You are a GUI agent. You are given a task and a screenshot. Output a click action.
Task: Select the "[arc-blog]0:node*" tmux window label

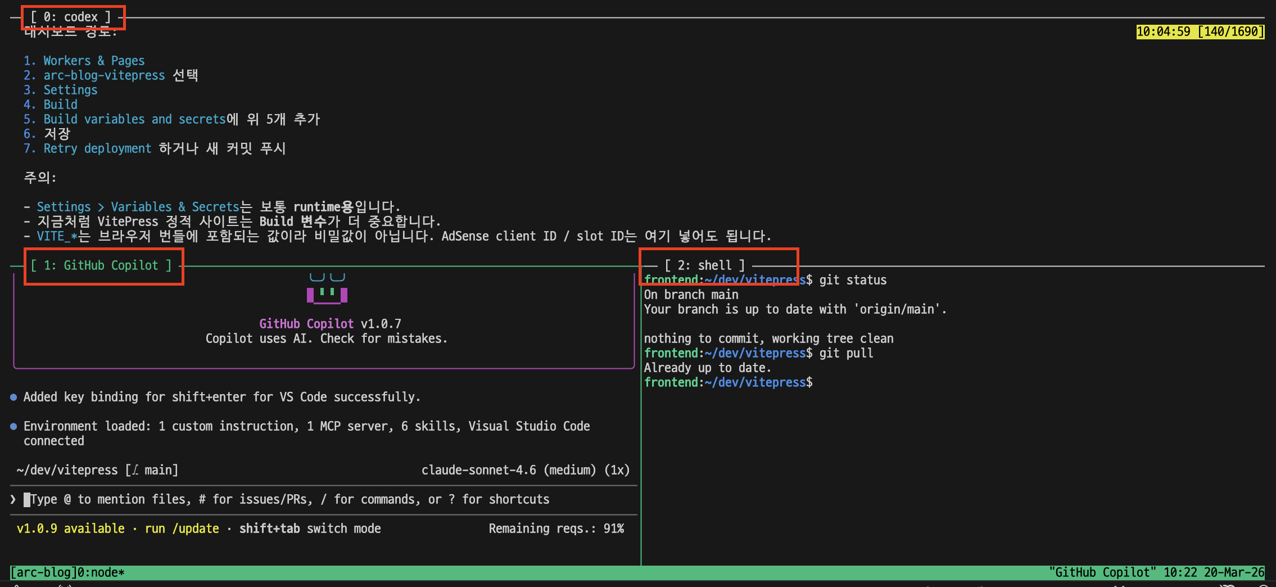pyautogui.click(x=67, y=572)
